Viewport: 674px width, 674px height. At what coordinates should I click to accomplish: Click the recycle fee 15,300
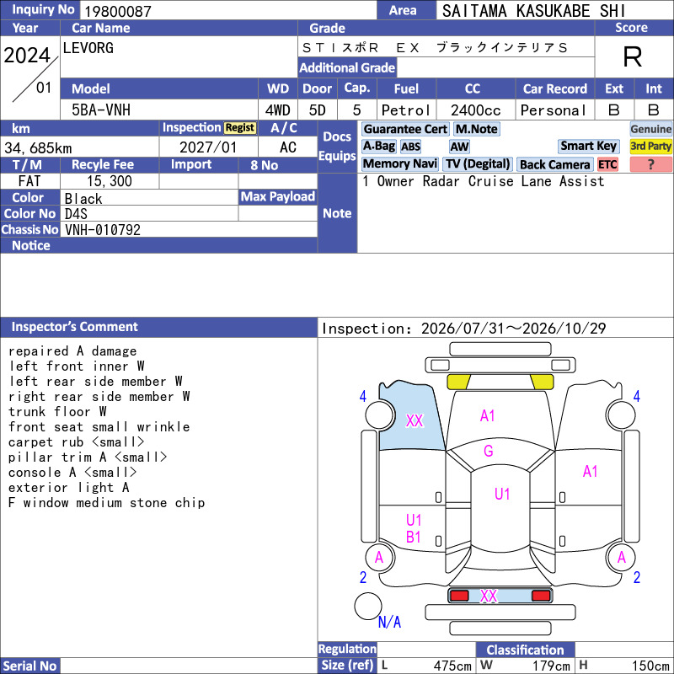pyautogui.click(x=110, y=181)
